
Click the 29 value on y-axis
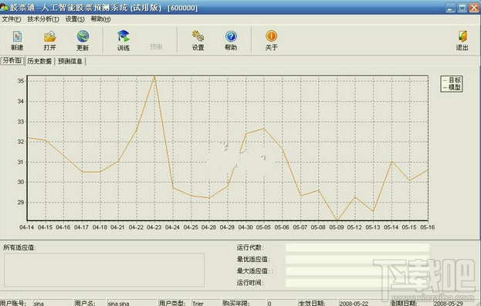click(21, 202)
